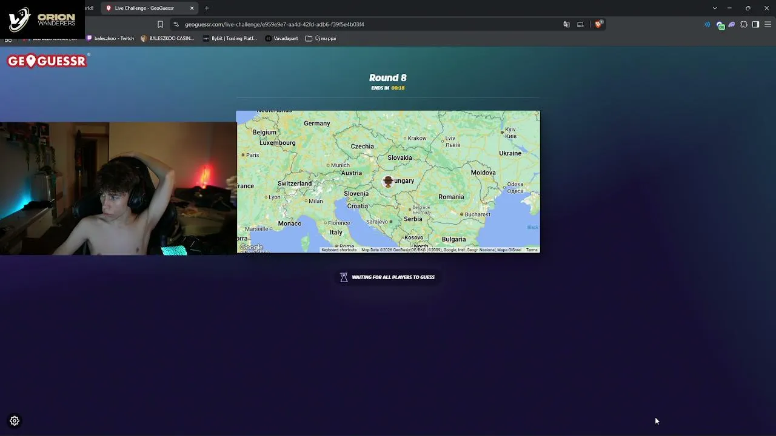The image size is (776, 436).
Task: Open the map Terms link
Action: [532, 250]
